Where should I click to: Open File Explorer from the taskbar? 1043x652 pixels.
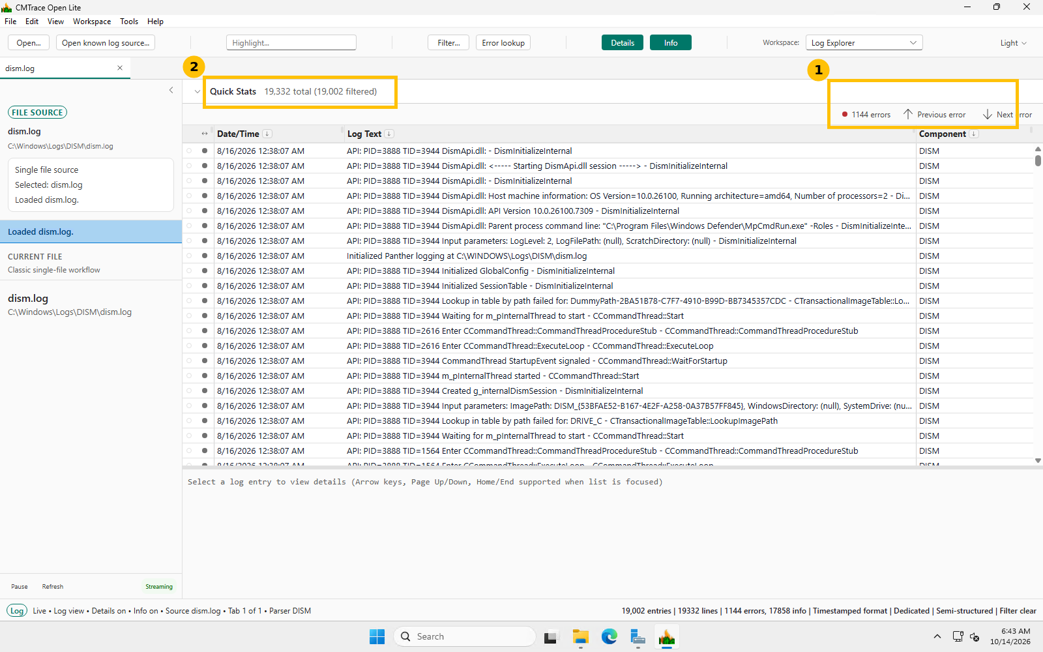tap(581, 636)
